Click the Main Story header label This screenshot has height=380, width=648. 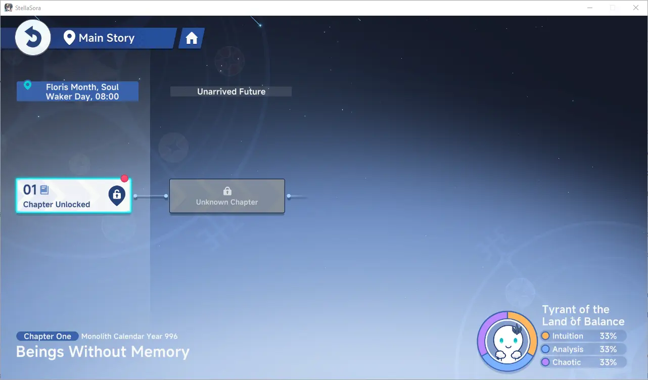(x=106, y=38)
